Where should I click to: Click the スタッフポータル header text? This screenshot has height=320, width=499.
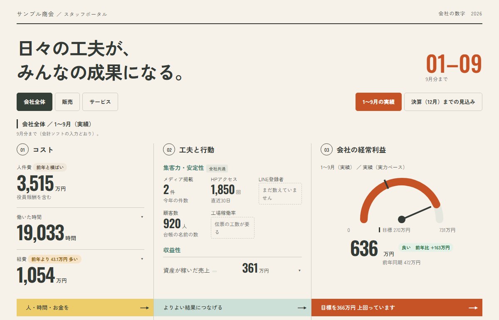point(86,14)
